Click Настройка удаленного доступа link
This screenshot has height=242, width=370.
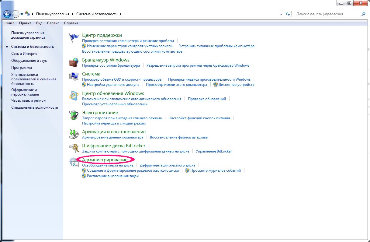pos(113,85)
